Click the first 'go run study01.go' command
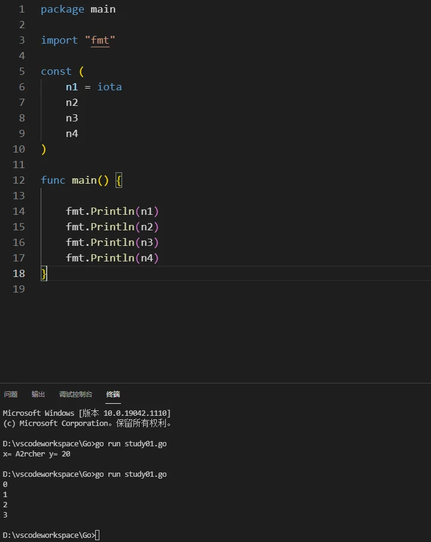 coord(130,444)
